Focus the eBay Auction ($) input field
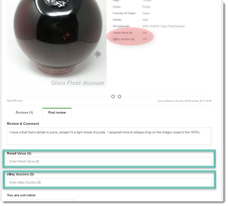Image resolution: width=228 pixels, height=206 pixels. (109, 182)
